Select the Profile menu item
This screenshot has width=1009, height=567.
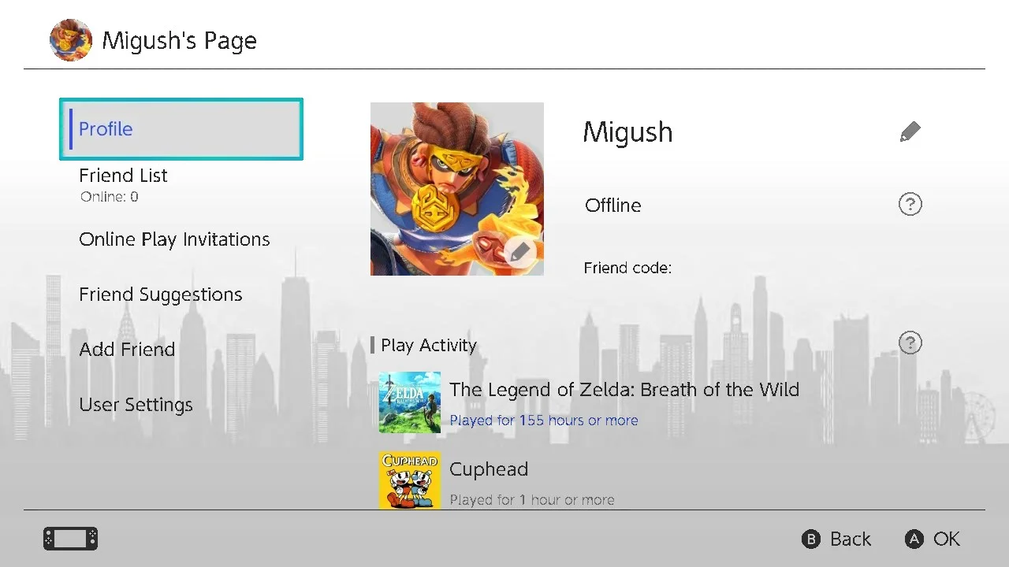click(181, 129)
